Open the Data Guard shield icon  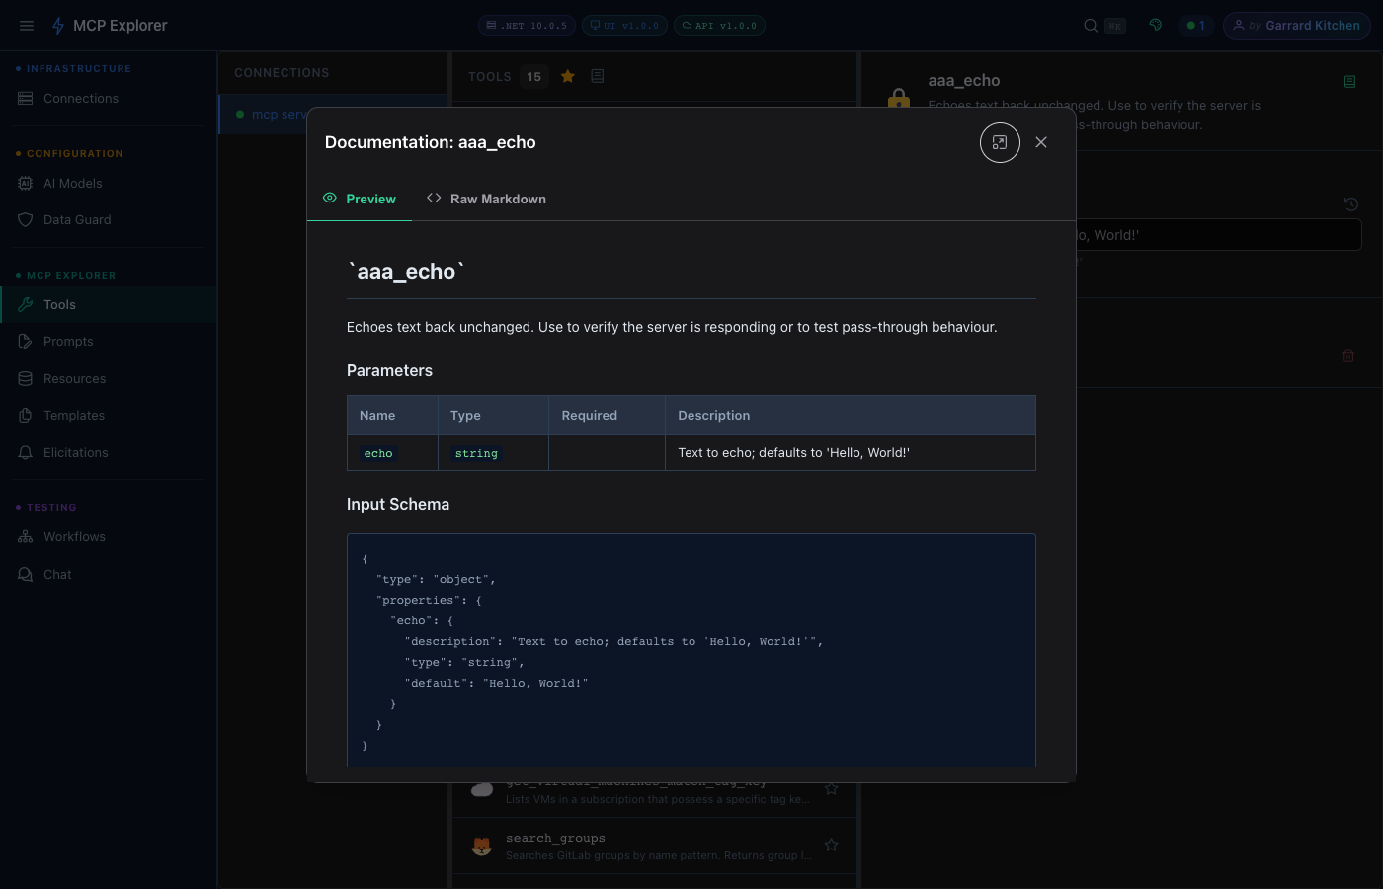(x=25, y=219)
